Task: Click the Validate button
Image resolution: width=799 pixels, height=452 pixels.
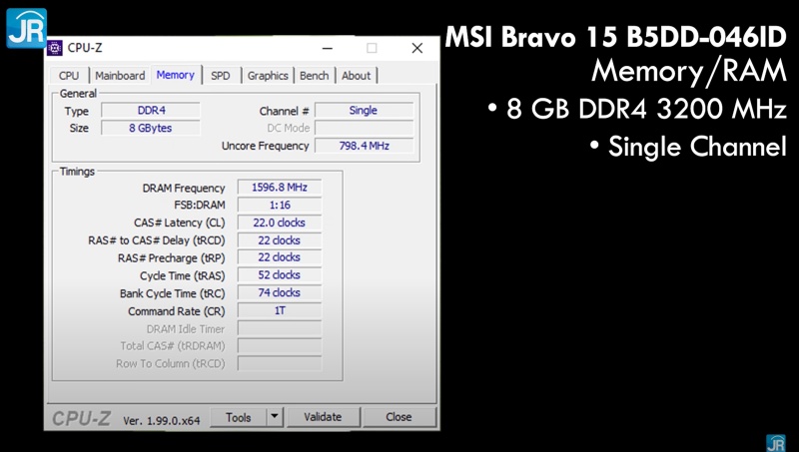Action: coord(323,417)
